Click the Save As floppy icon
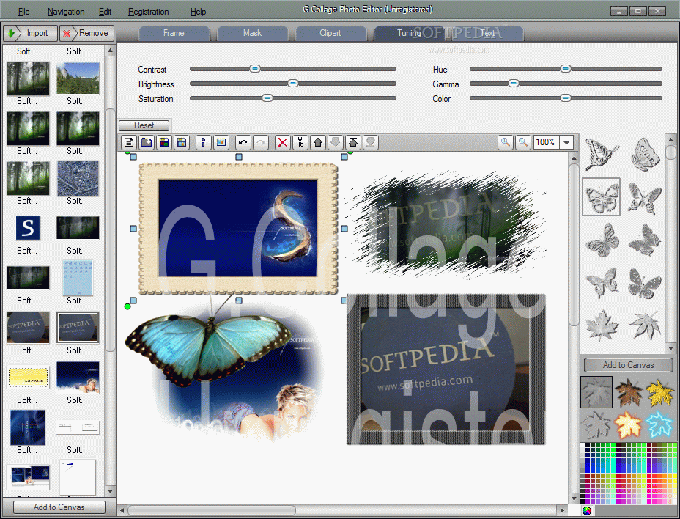 coord(182,142)
